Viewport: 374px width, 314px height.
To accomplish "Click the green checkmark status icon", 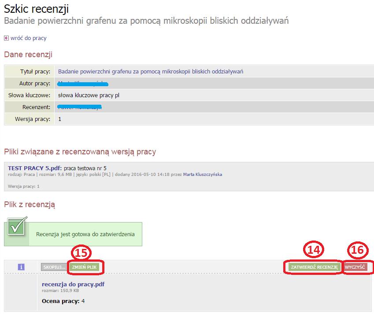I will (17, 226).
